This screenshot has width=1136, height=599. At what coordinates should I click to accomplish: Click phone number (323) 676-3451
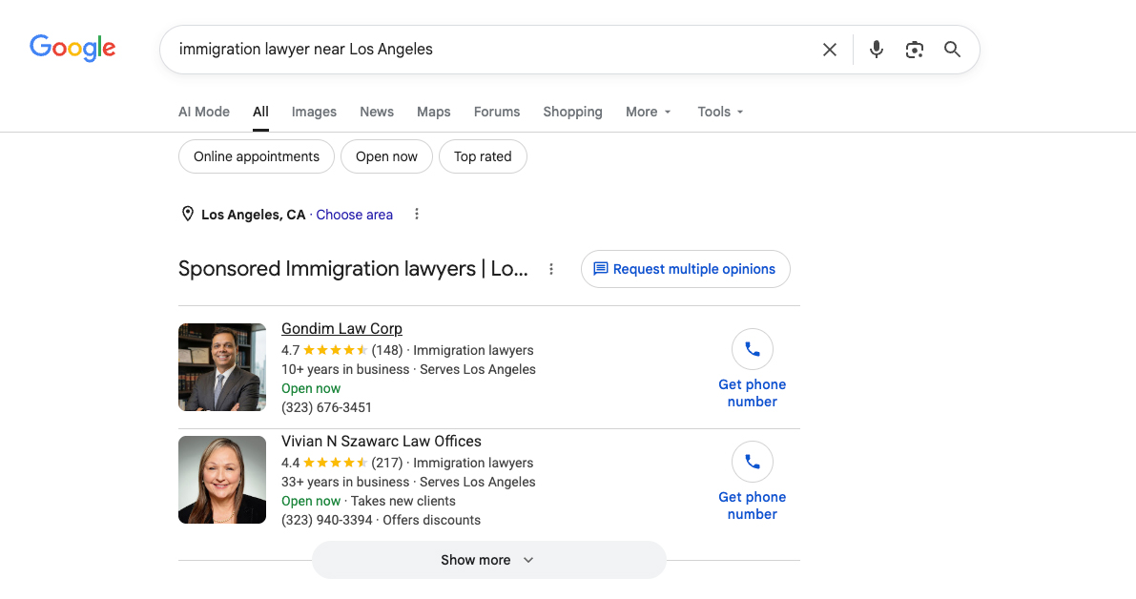point(327,407)
